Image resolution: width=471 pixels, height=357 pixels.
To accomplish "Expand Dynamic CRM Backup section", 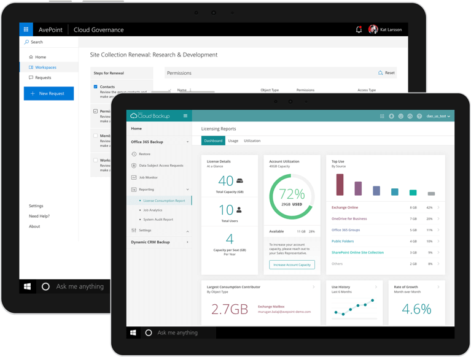I will [187, 242].
